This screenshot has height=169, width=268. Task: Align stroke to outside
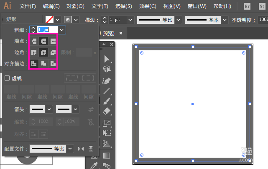53,64
